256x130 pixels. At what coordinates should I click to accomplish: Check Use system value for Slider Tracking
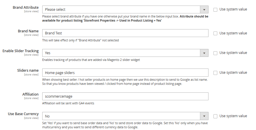[216, 53]
